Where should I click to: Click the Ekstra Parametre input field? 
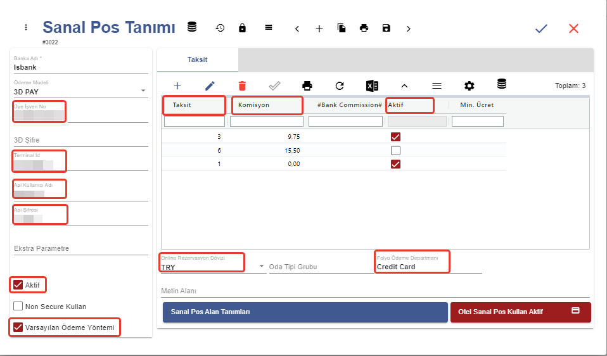[x=80, y=248]
